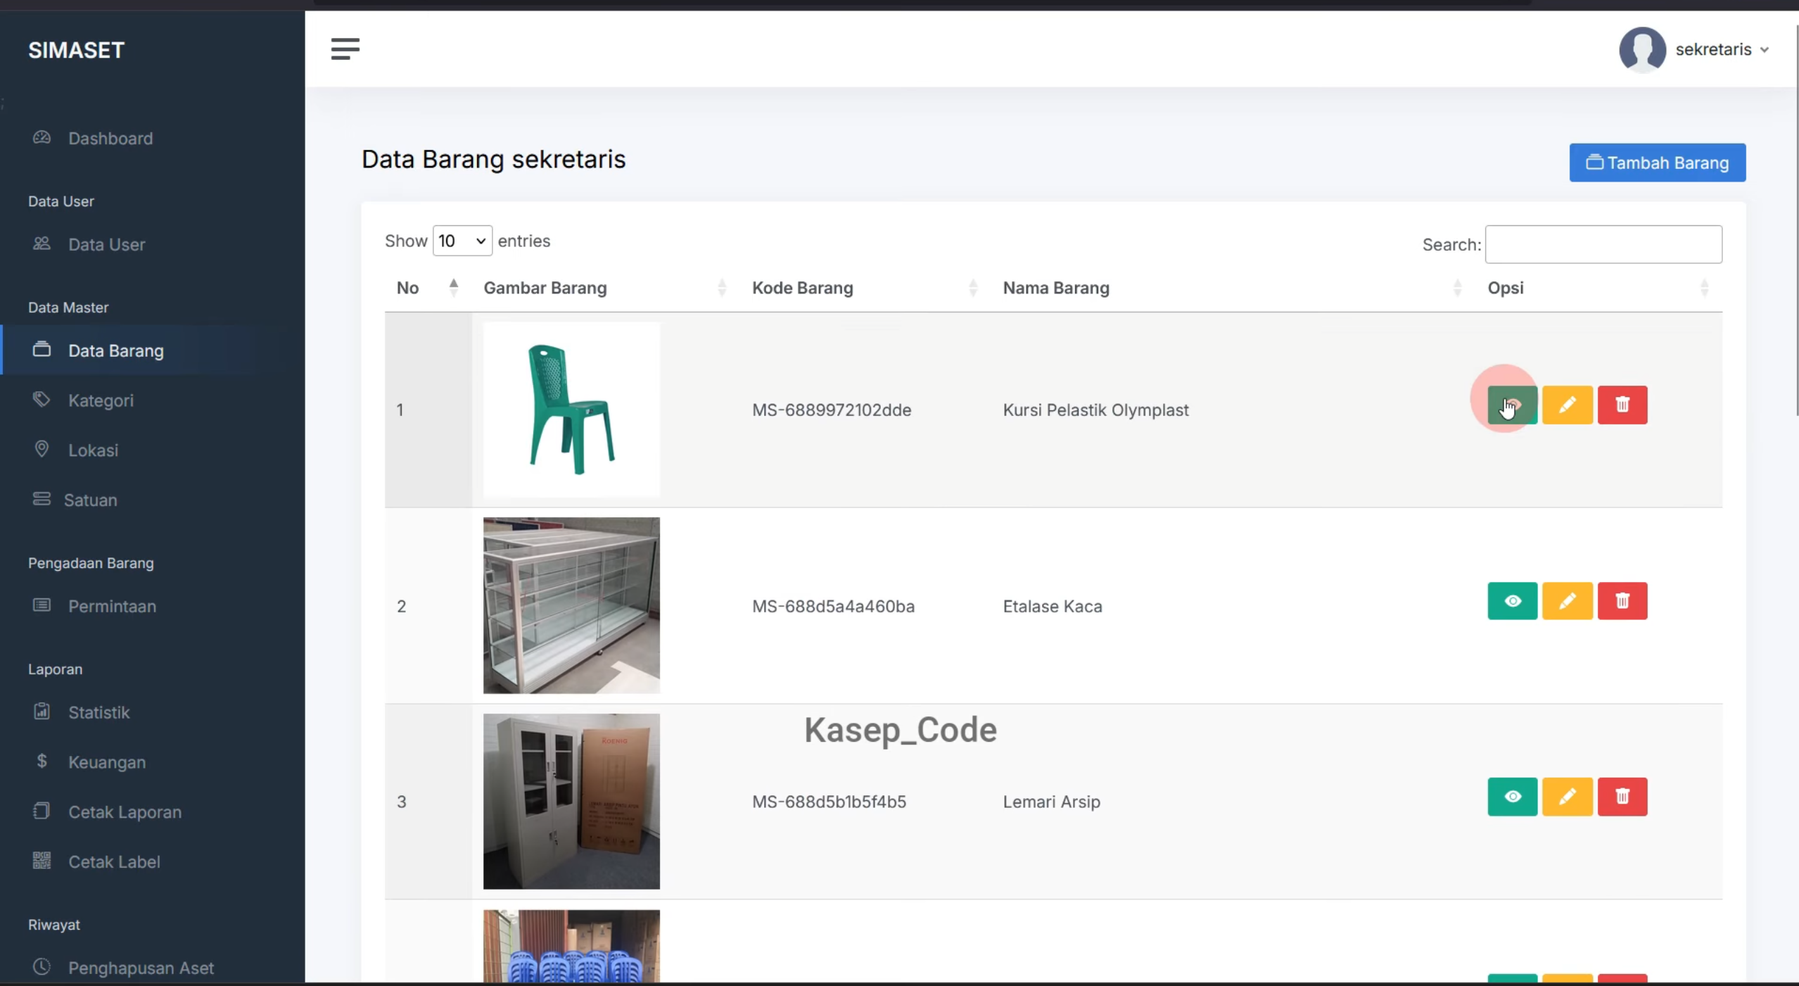Click the Tambah Barang button

coord(1657,163)
